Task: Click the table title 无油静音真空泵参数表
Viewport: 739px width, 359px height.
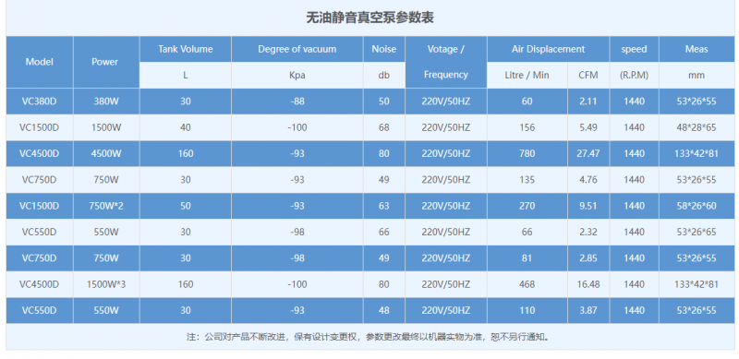Action: (369, 18)
